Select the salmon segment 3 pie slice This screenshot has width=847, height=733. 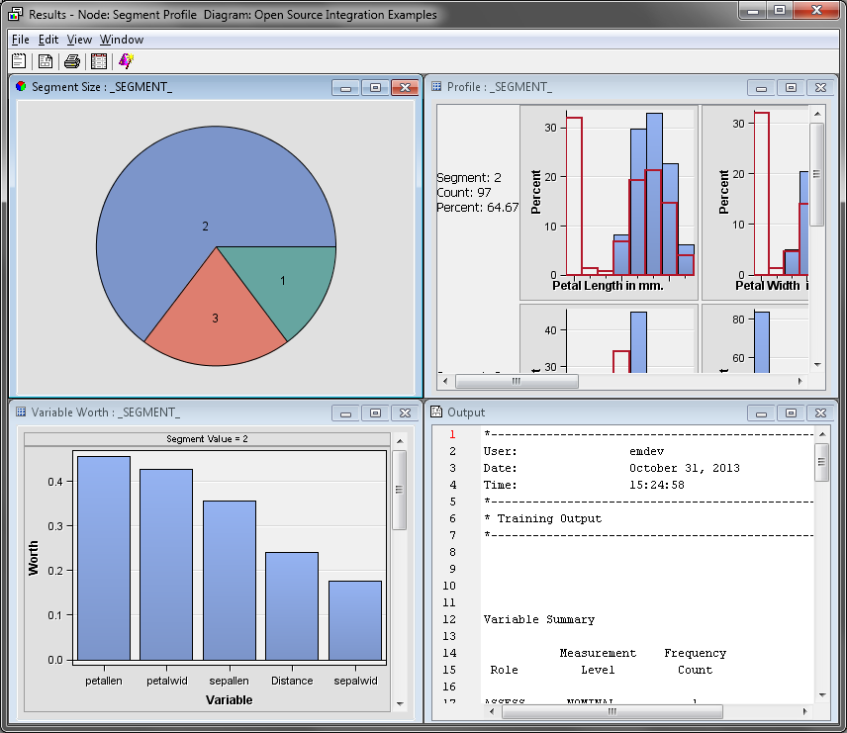click(x=211, y=317)
